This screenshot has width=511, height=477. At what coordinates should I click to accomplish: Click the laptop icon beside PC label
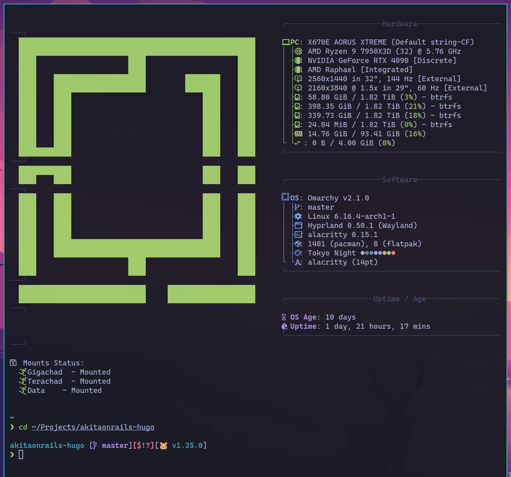coord(286,42)
